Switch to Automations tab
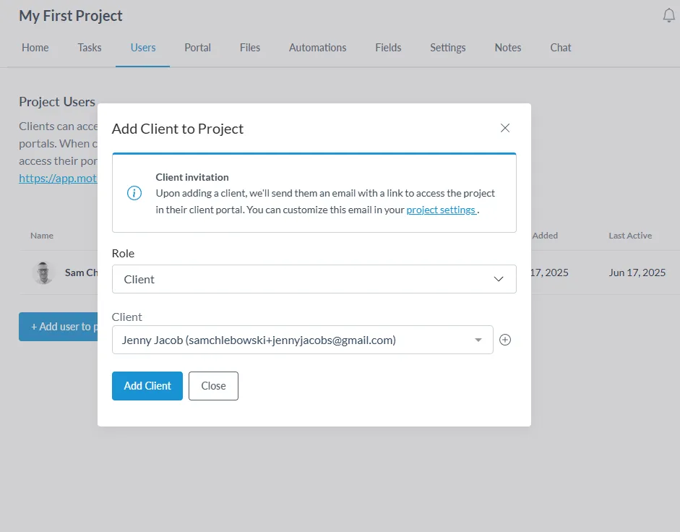Screen dimensions: 680x532 click(x=317, y=48)
